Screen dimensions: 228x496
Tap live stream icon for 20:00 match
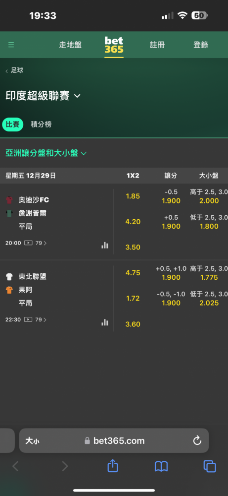pos(28,243)
